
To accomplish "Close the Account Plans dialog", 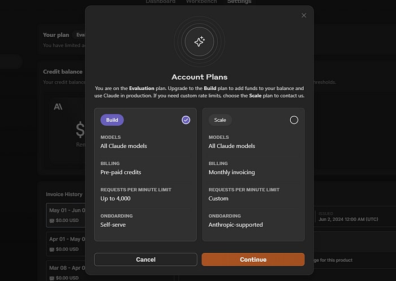I will pos(304,15).
